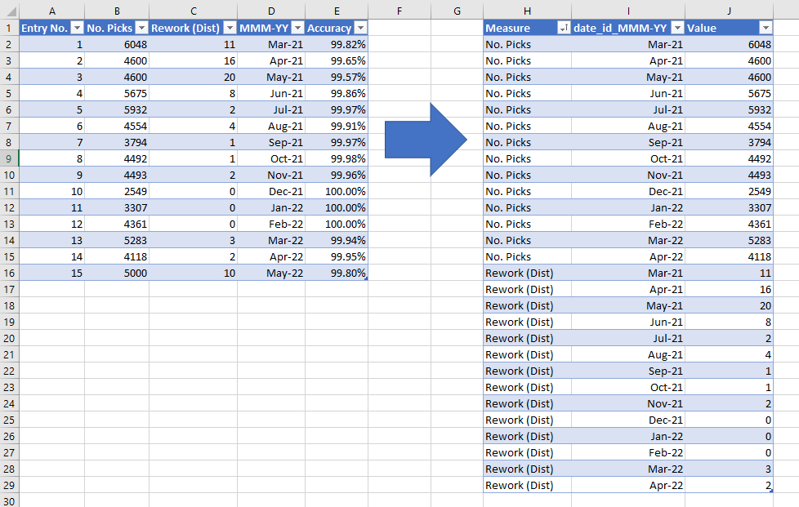Select the row 9 header number
This screenshot has width=799, height=507.
pos(8,158)
